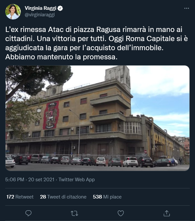
Task: Open Virginia Raggi's profile picture
Action: click(x=13, y=12)
